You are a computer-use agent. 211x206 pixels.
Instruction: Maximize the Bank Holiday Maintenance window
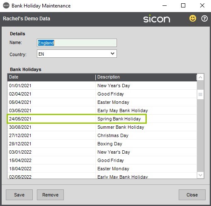coord(183,5)
